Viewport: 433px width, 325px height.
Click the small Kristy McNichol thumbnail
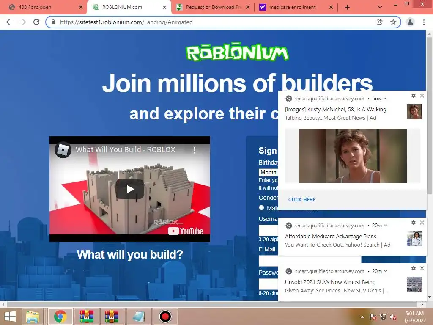[x=414, y=112]
